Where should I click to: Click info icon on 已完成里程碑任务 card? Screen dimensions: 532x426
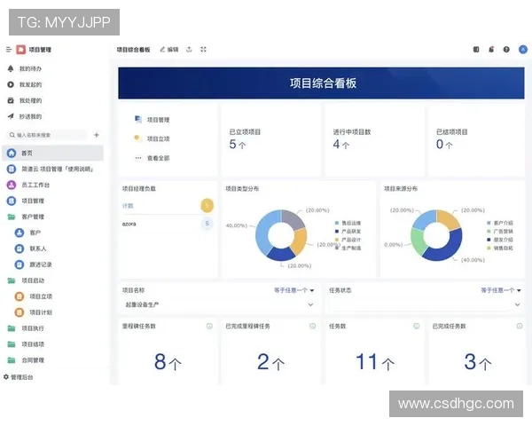click(313, 326)
